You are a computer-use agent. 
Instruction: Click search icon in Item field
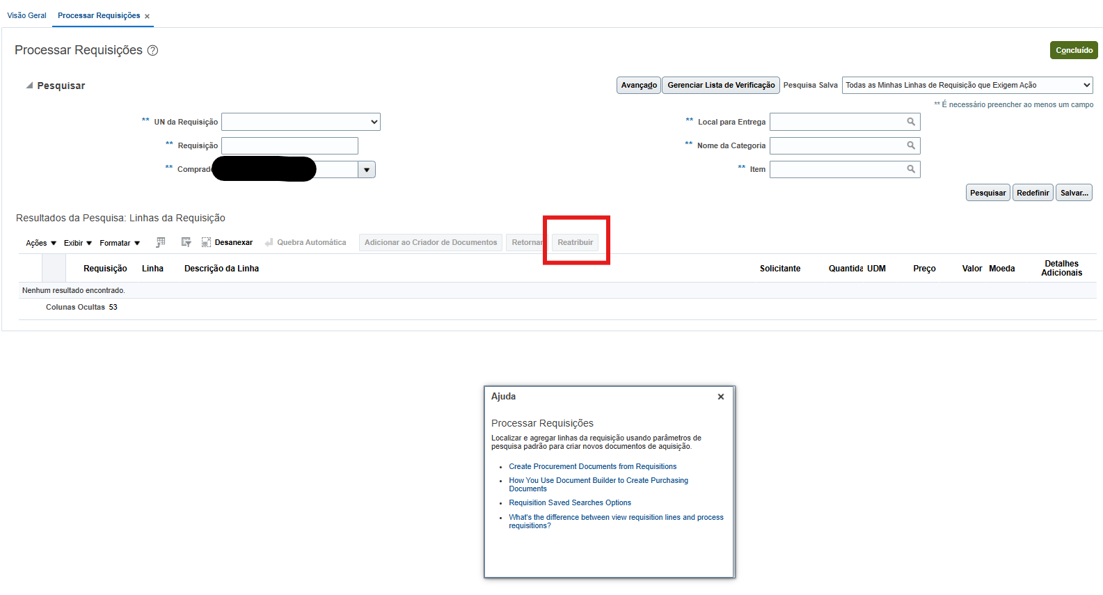click(x=911, y=169)
